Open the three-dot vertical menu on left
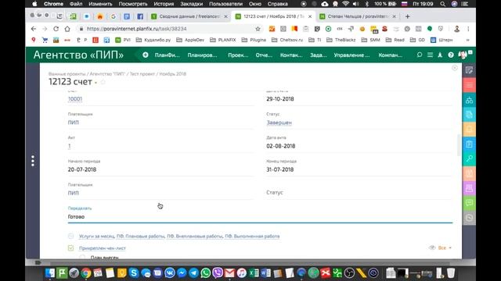The width and height of the screenshot is (501, 281). (x=33, y=161)
